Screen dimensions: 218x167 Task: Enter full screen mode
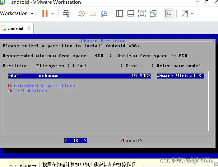click(142, 13)
